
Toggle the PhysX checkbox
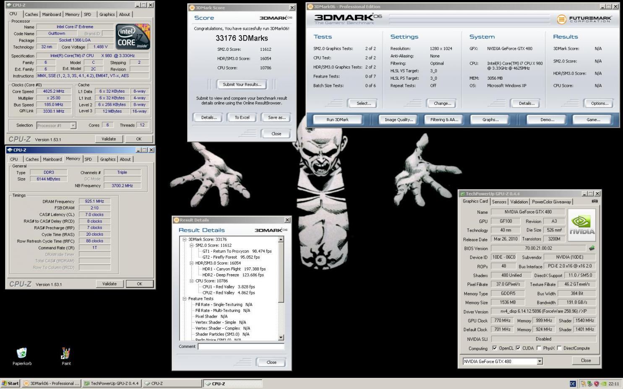coord(539,348)
